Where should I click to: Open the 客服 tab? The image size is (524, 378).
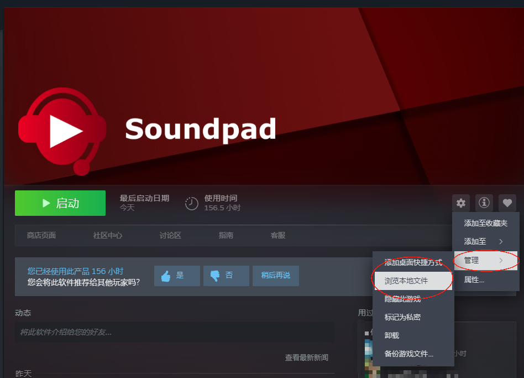(x=277, y=235)
